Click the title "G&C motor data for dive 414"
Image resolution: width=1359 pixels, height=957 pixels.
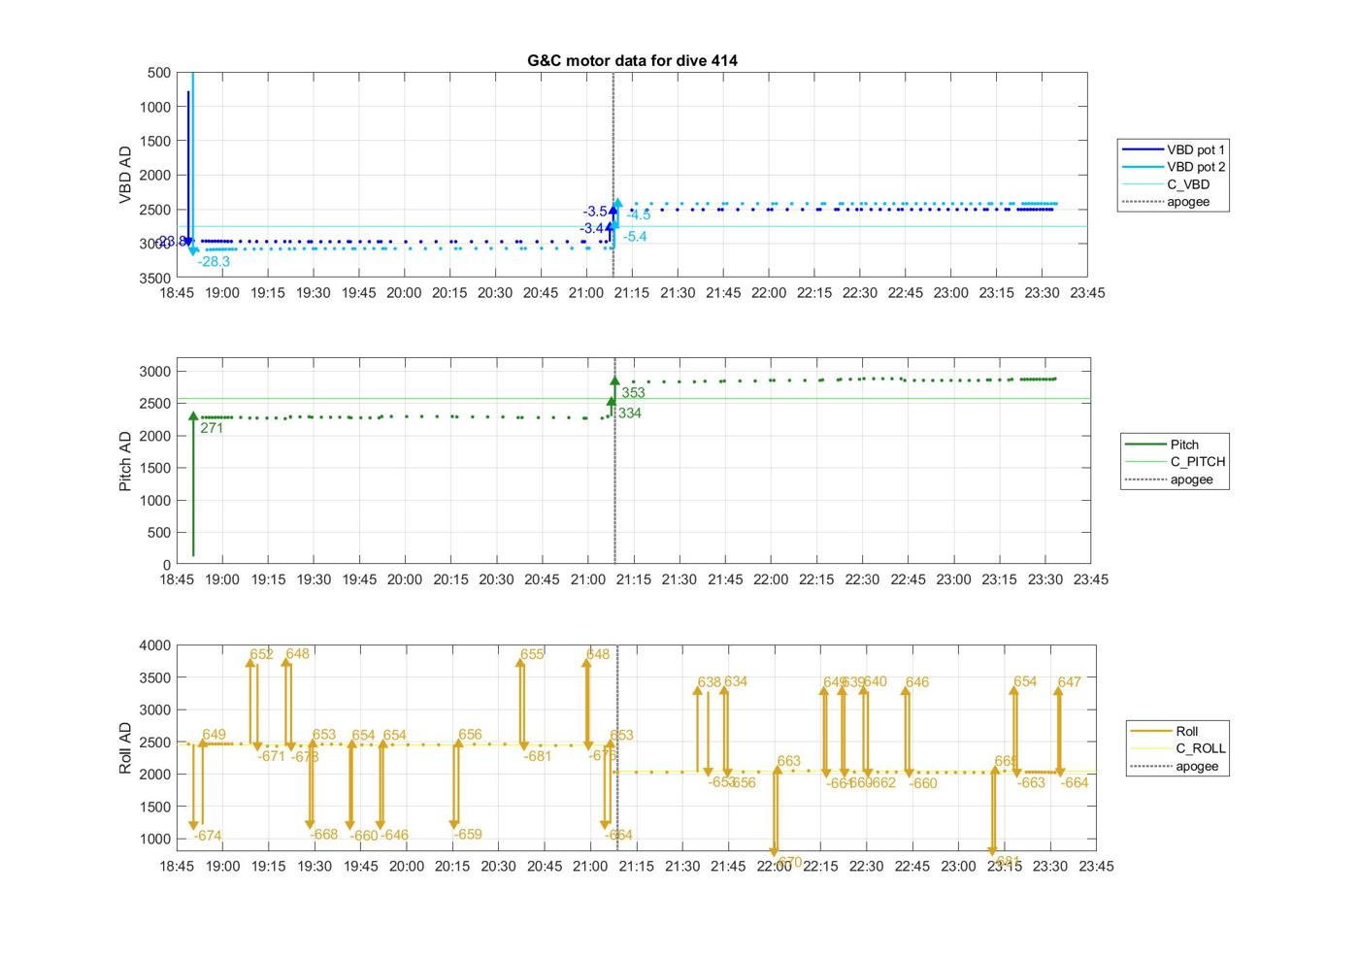(632, 60)
